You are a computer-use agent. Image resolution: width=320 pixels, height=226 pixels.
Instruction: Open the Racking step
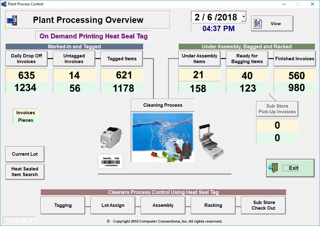(x=213, y=205)
